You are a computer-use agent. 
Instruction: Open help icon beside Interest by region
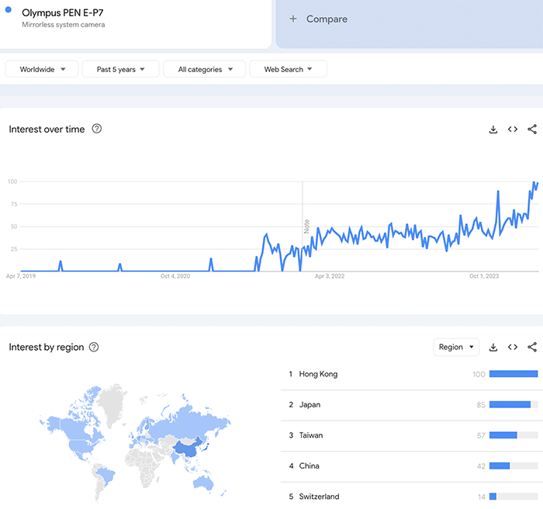point(94,347)
